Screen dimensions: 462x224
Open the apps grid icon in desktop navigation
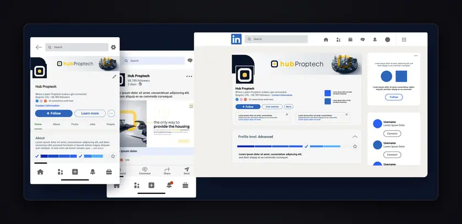click(x=404, y=40)
